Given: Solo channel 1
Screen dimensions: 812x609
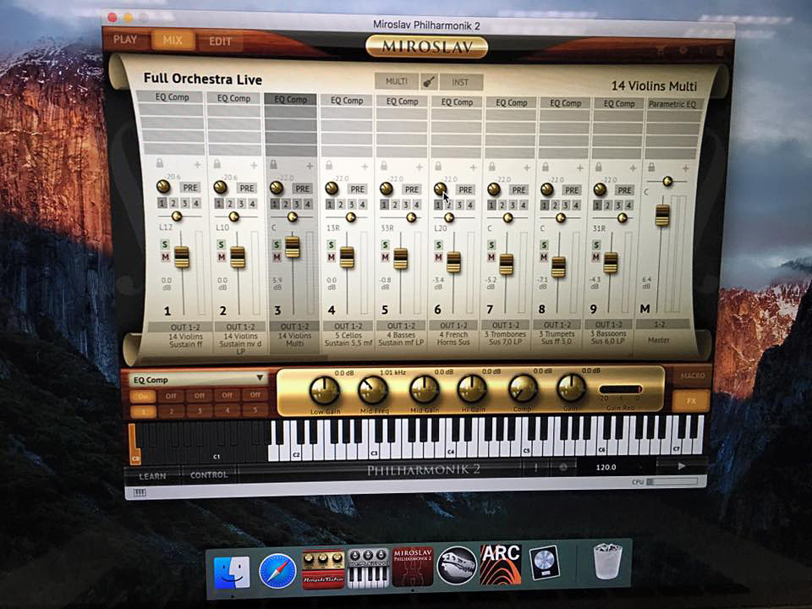Looking at the screenshot, I should [x=165, y=244].
